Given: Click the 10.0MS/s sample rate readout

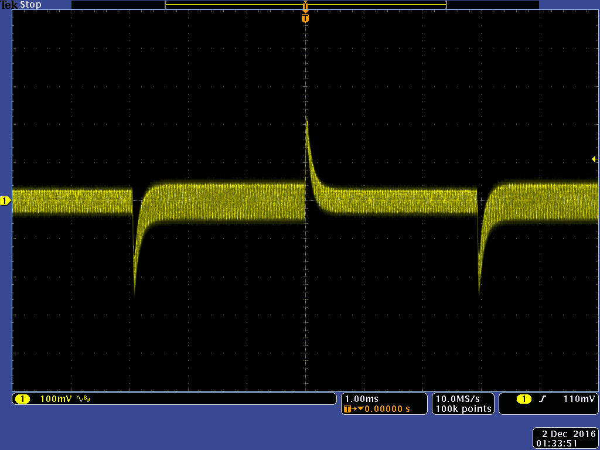Looking at the screenshot, I should pos(458,399).
